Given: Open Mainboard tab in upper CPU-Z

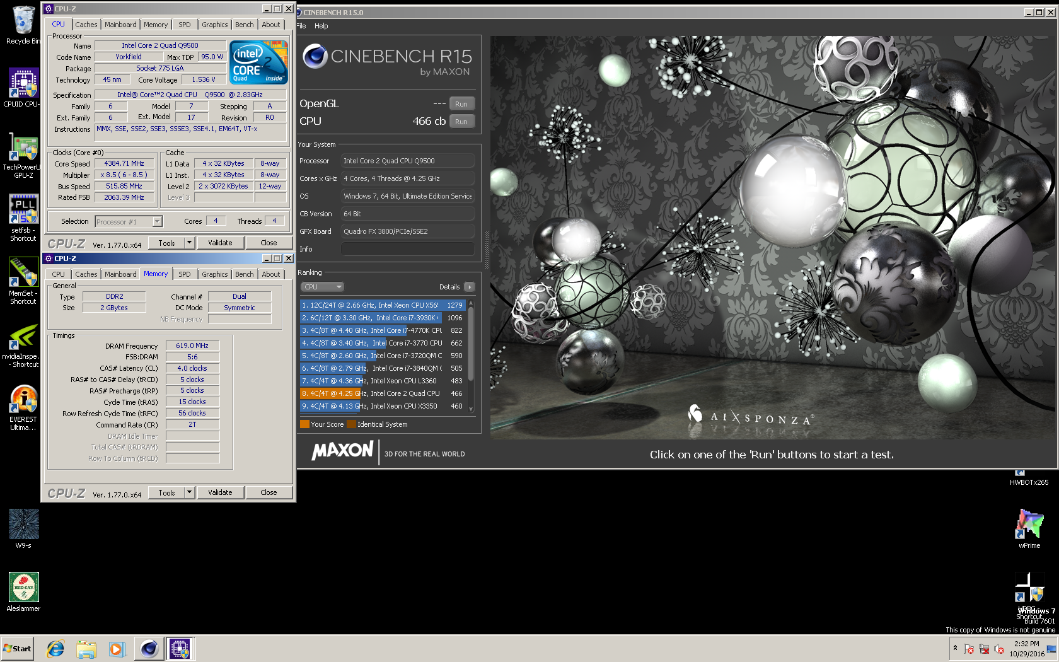Looking at the screenshot, I should pos(120,25).
